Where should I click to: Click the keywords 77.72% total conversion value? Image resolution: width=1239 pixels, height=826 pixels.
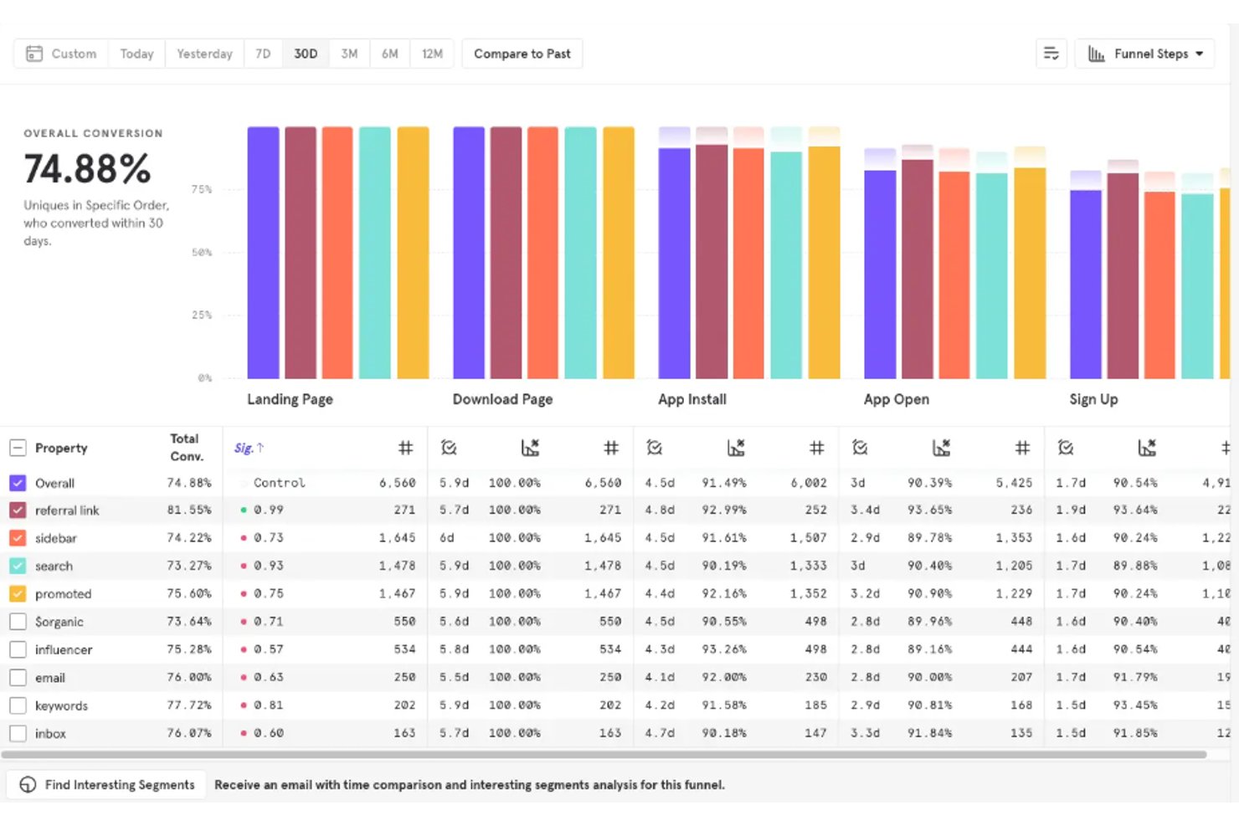[189, 705]
